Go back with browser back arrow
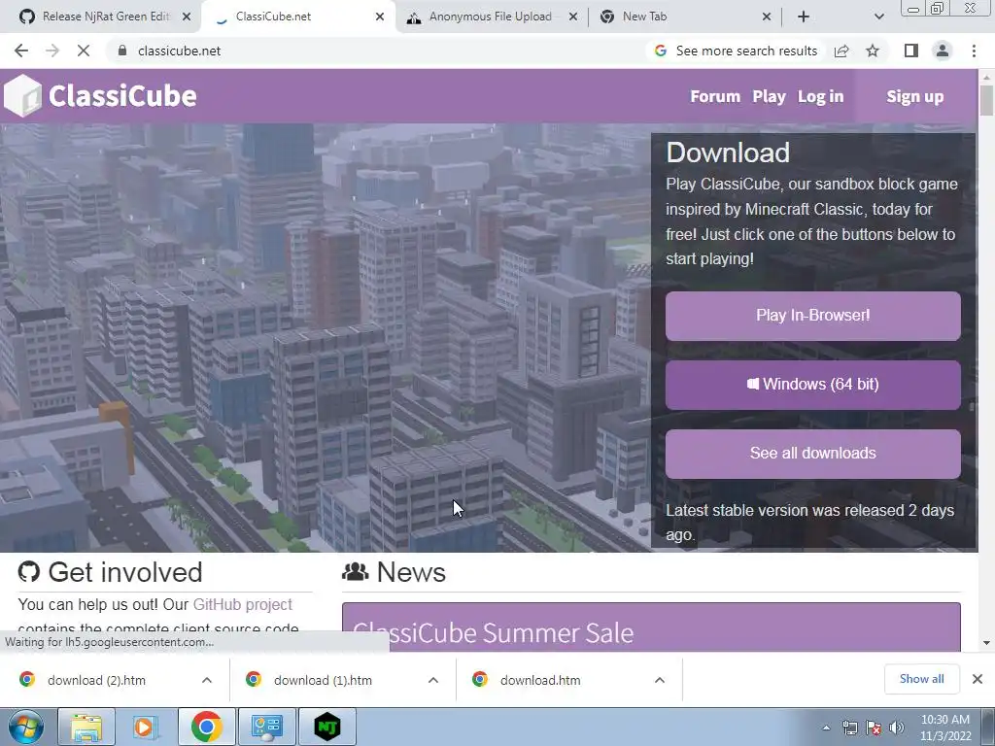 pyautogui.click(x=21, y=51)
